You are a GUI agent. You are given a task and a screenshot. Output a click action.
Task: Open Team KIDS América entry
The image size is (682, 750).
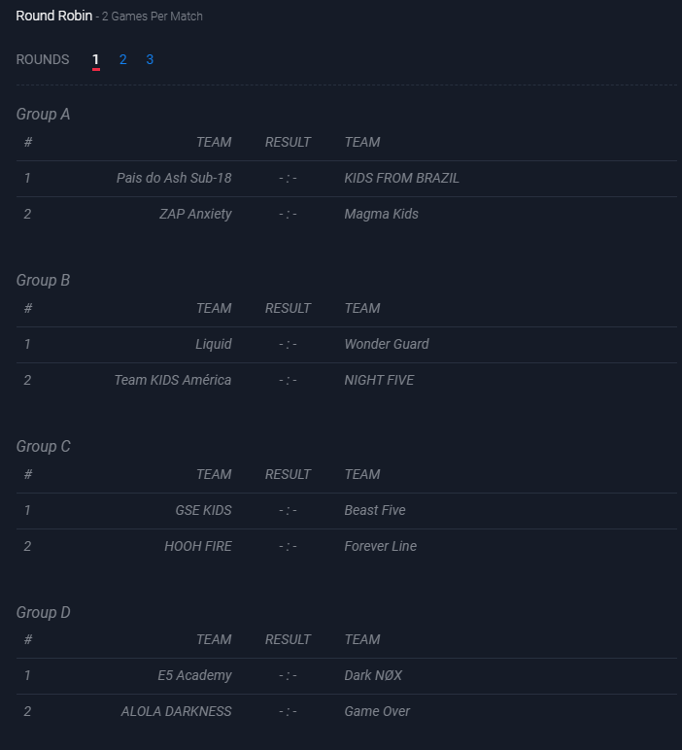pos(173,380)
